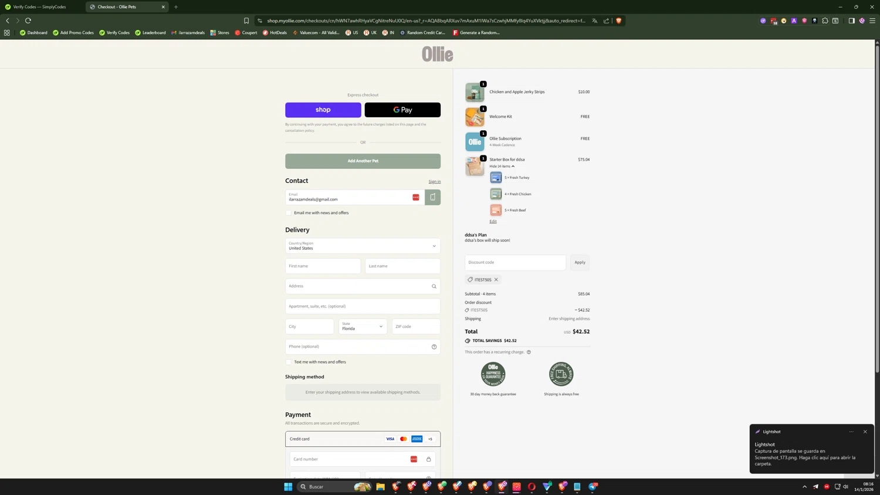Open translate page icon in address bar
This screenshot has width=880, height=495.
[x=595, y=21]
